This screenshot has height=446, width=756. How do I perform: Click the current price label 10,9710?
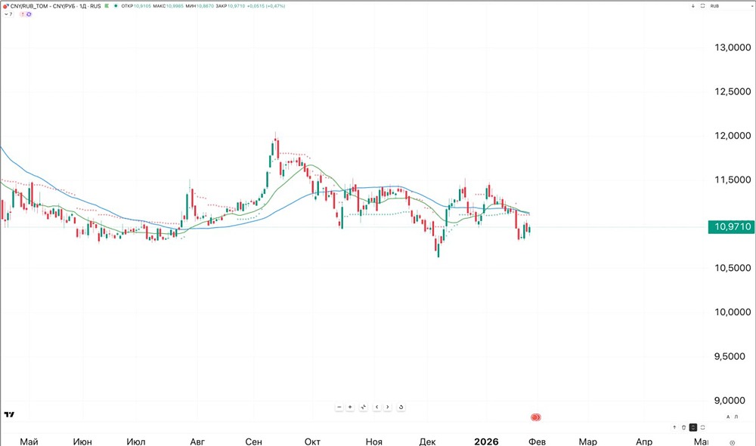click(731, 226)
